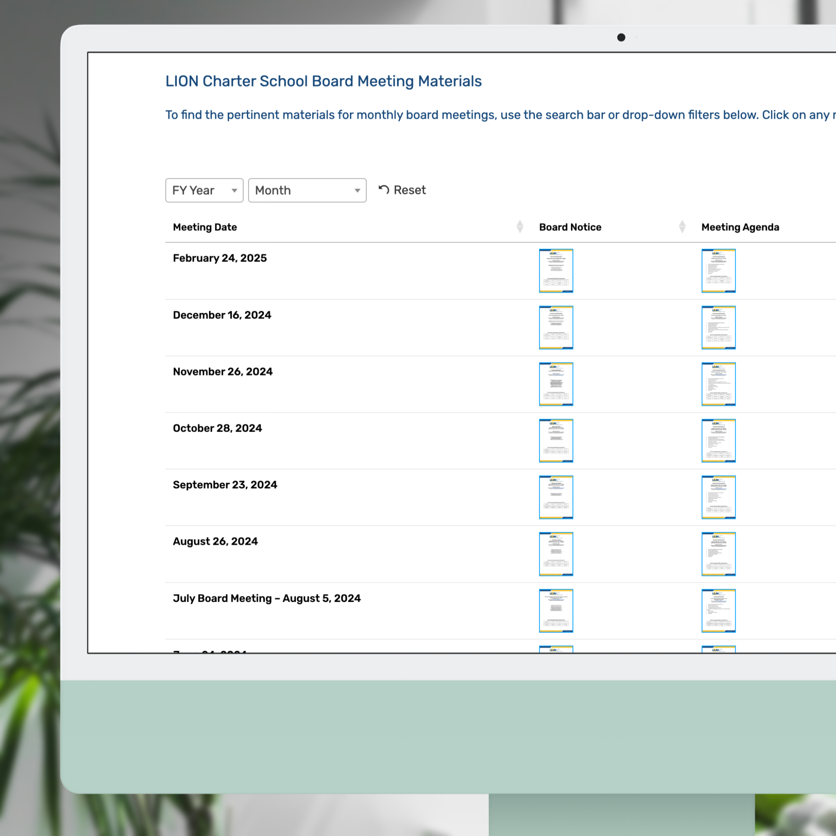The height and width of the screenshot is (836, 836).
Task: Open November 26, 2024 Board Notice thumbnail
Action: click(x=556, y=384)
